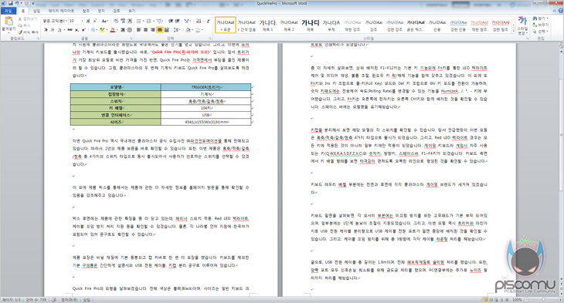
Task: Align text right
Action: click(152, 30)
